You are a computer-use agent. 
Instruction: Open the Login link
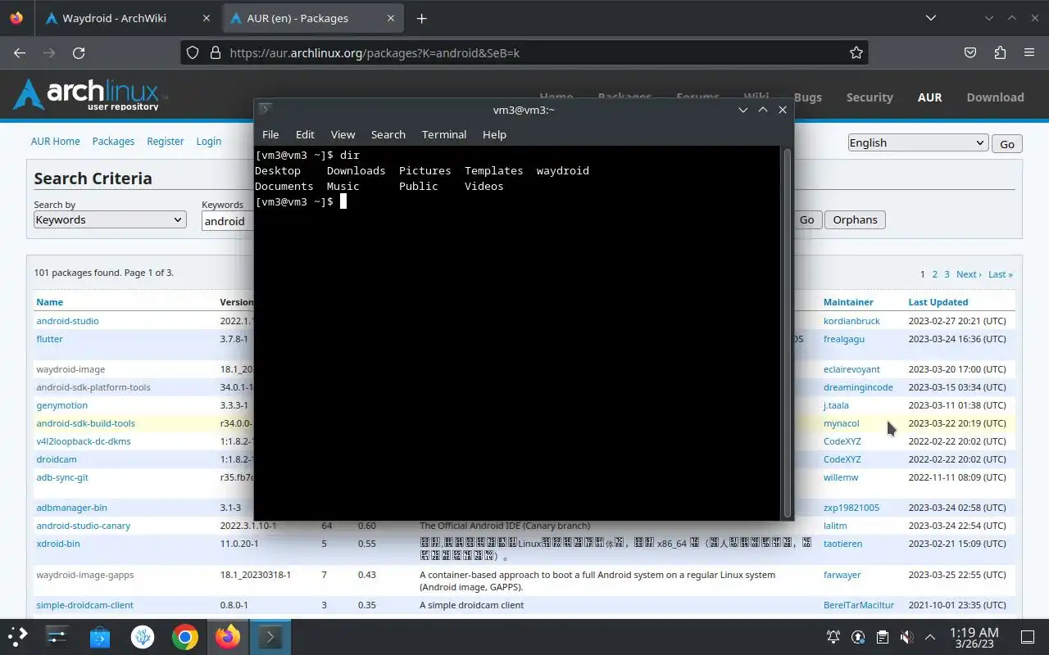(x=209, y=141)
